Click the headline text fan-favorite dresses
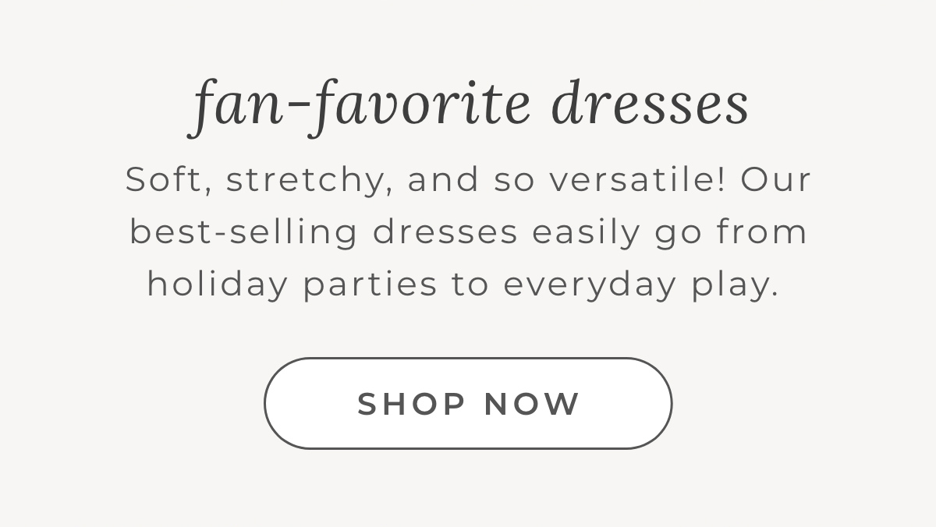 468,104
